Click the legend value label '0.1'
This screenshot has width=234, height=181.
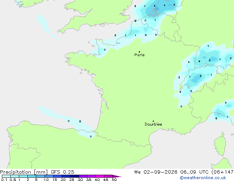[x=4, y=180]
